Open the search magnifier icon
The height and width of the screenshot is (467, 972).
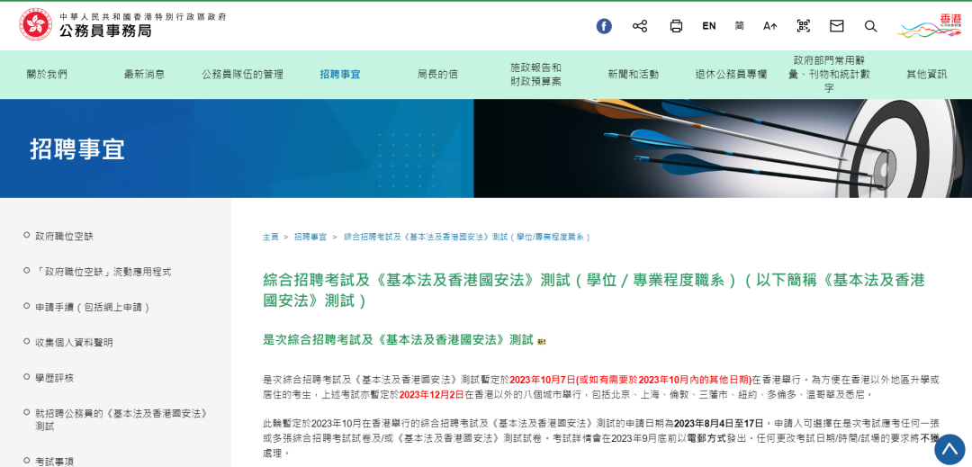click(x=870, y=26)
